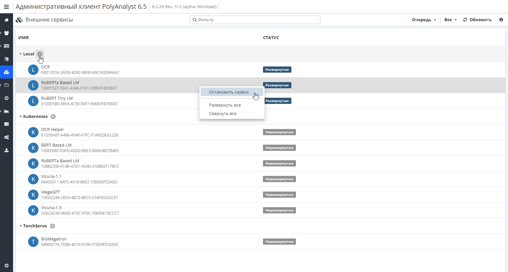Screen dimensions: 508x272
Task: Click the Внешние сервисы page title
Action: [49, 20]
